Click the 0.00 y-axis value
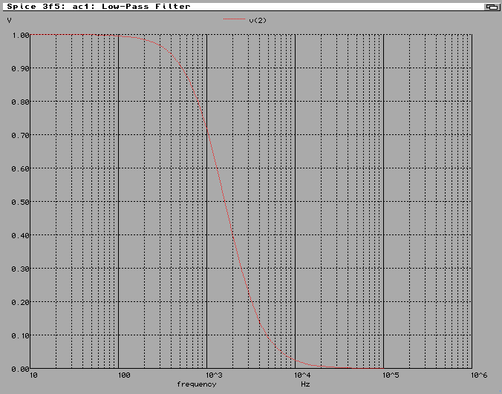This screenshot has width=502, height=394. 21,369
